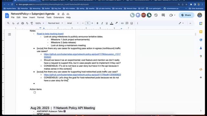This screenshot has height=116, width=207.
Task: Open the Edit menu
Action: (x=18, y=17)
